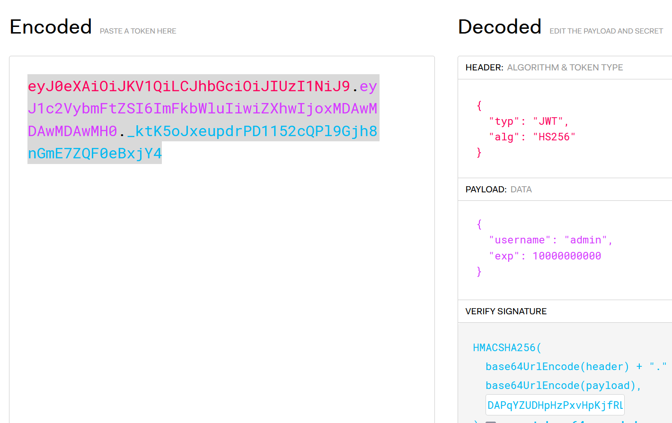Viewport: 672px width, 423px height.
Task: Click the secret key input field
Action: pyautogui.click(x=555, y=405)
